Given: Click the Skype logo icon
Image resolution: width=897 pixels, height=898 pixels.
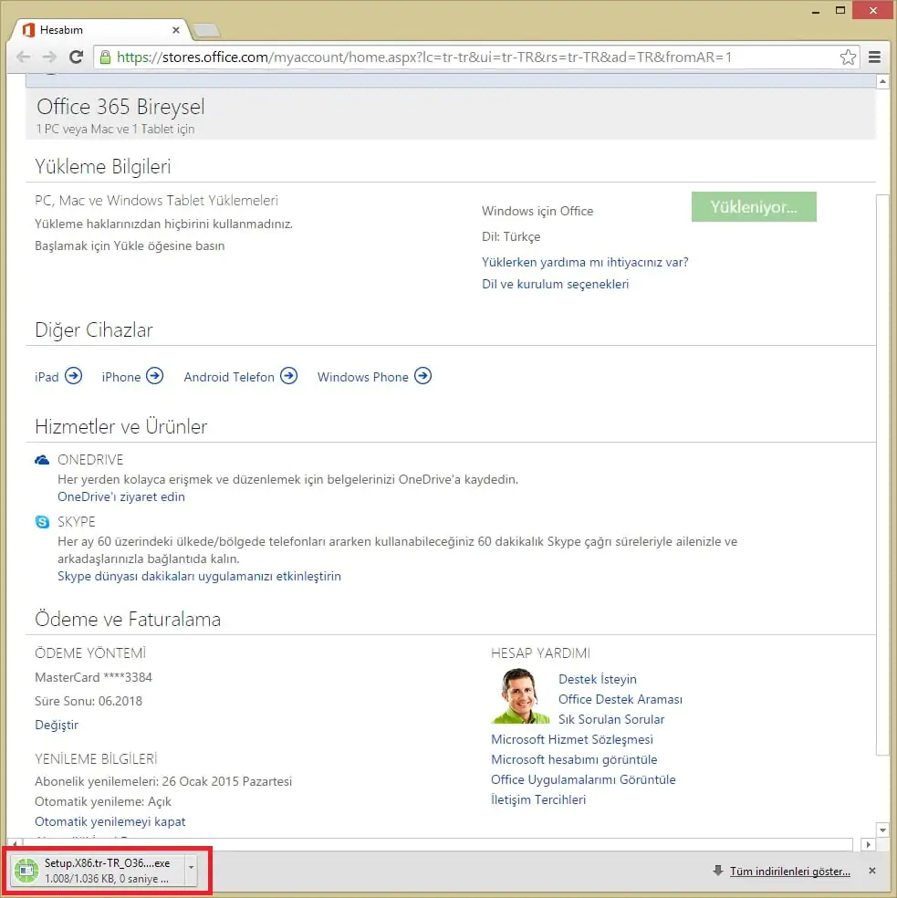Looking at the screenshot, I should 42,522.
